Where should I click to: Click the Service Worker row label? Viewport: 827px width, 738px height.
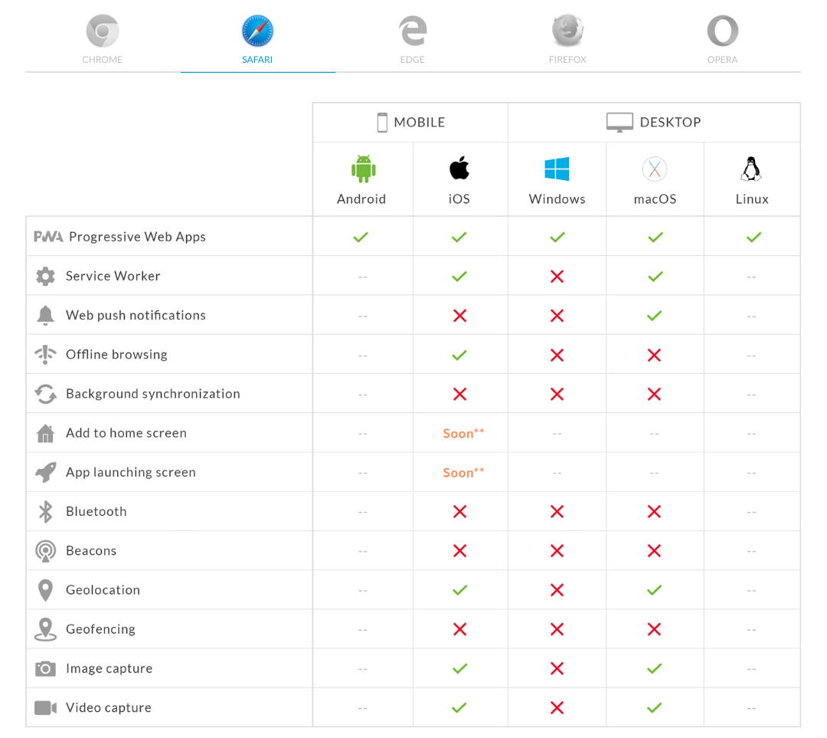(x=113, y=276)
